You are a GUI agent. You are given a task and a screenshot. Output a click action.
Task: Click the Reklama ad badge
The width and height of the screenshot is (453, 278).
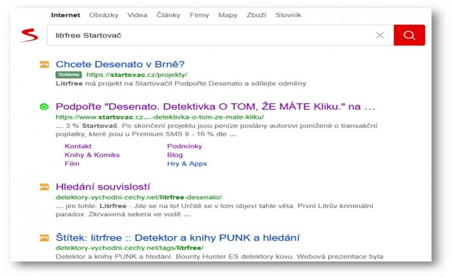point(69,75)
